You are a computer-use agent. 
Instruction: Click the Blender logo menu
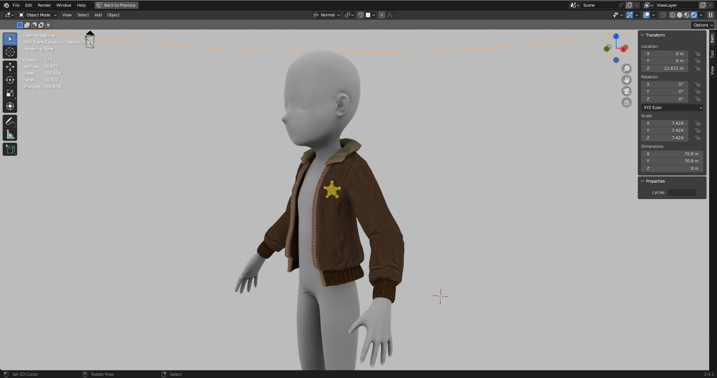pyautogui.click(x=6, y=5)
